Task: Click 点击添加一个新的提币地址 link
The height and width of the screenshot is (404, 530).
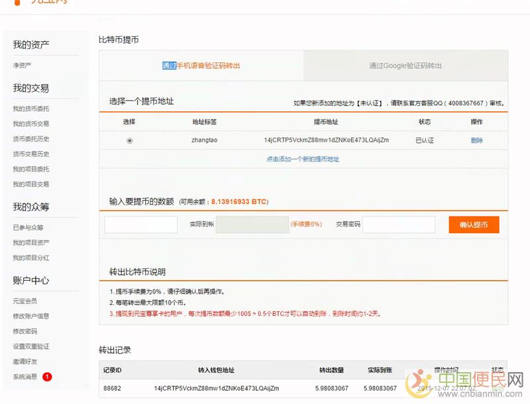Action: click(x=303, y=159)
